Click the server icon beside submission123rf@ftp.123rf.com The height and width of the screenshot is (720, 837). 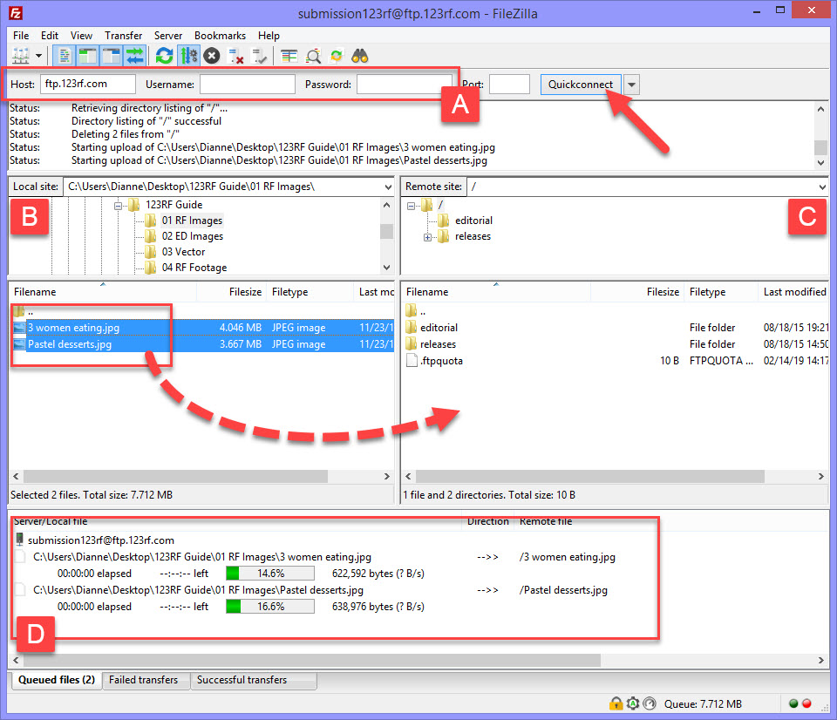(19, 540)
